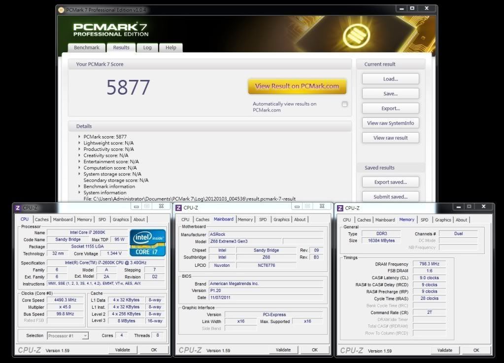Click OK in the CPU-Z CPU window
This screenshot has height=363, width=504.
coord(154,350)
